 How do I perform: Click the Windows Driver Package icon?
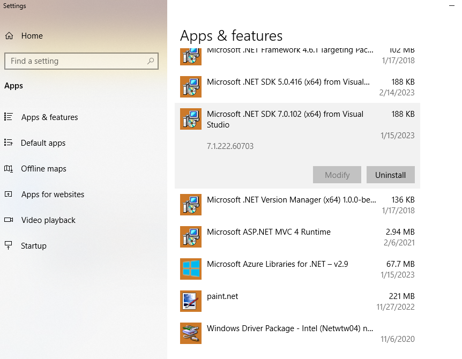191,333
